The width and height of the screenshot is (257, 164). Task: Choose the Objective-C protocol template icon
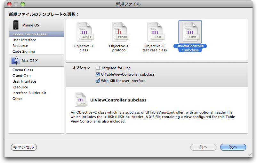pyautogui.click(x=120, y=32)
